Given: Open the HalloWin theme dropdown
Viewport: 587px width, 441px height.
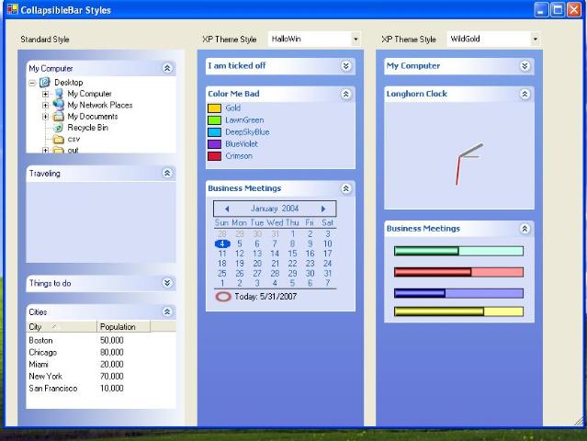Looking at the screenshot, I should click(356, 39).
